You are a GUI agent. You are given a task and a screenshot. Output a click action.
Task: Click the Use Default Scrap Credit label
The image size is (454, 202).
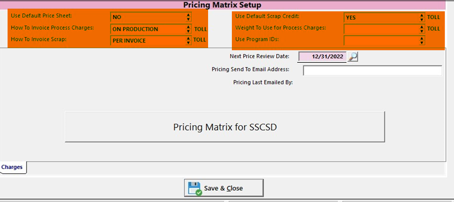click(x=267, y=16)
